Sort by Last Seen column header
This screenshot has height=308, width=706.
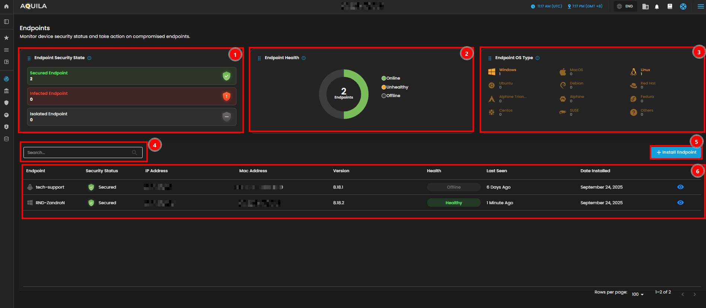pos(496,171)
